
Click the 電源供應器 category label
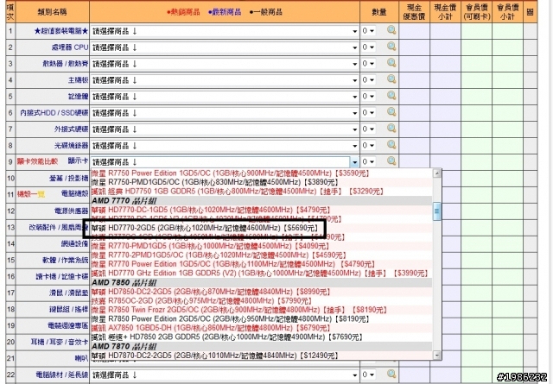tap(71, 211)
